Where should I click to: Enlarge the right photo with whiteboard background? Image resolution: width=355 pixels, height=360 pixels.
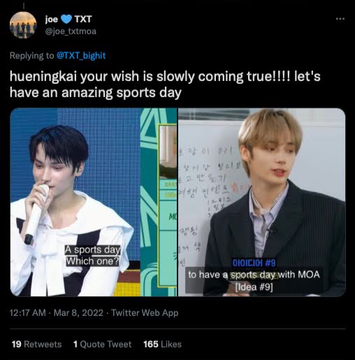point(262,202)
